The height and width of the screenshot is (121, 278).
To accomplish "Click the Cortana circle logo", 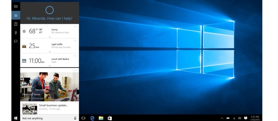I will pos(50,10).
